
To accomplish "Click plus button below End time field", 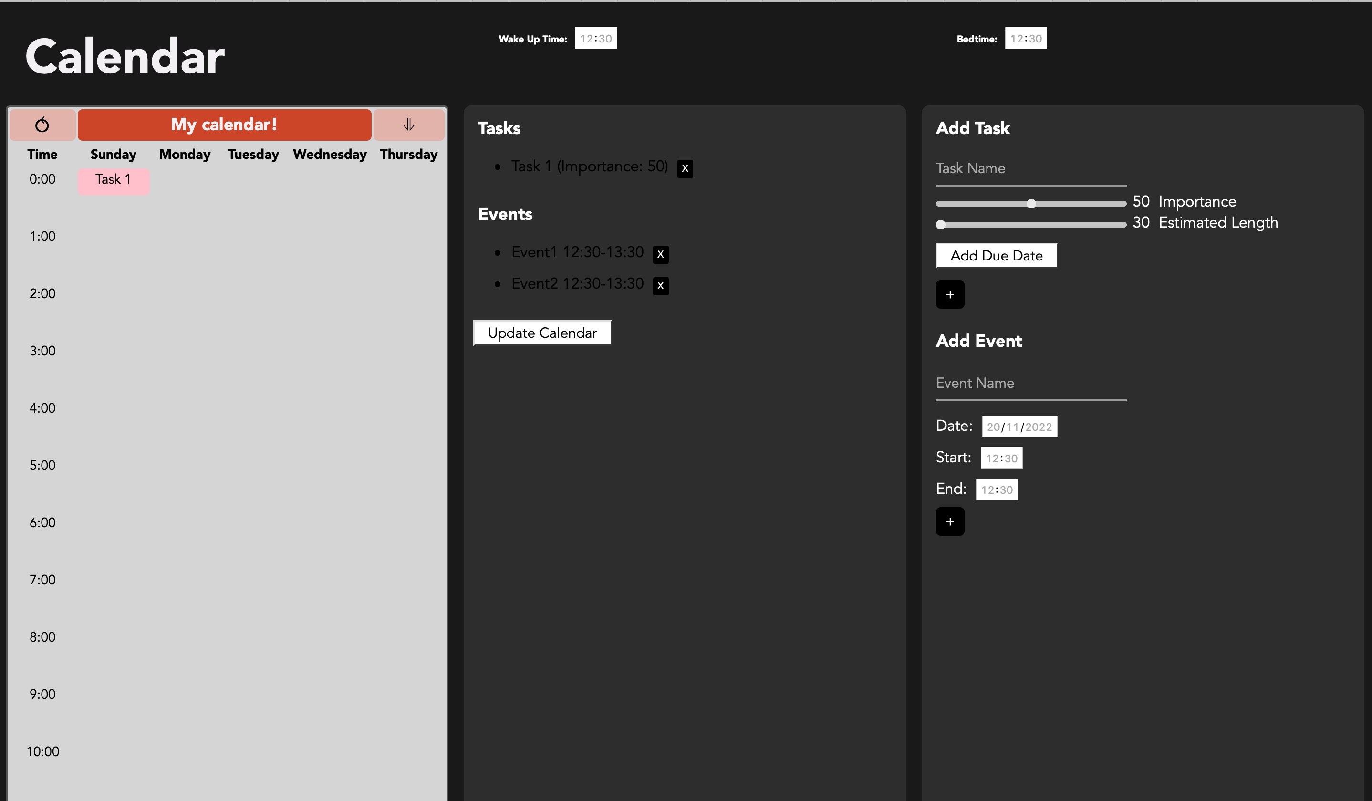I will point(949,521).
